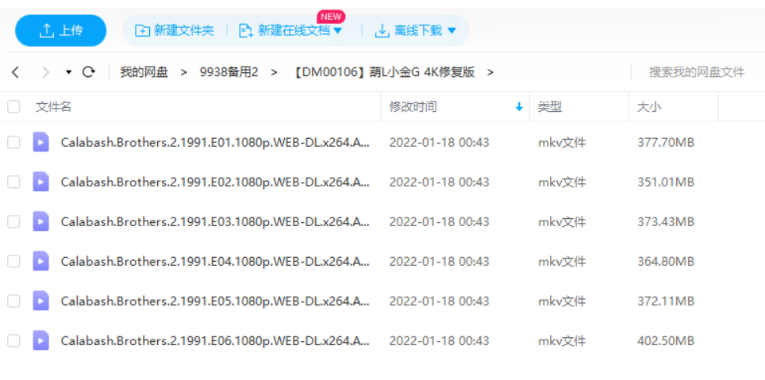Check the box for the E02 episode file

[x=13, y=182]
